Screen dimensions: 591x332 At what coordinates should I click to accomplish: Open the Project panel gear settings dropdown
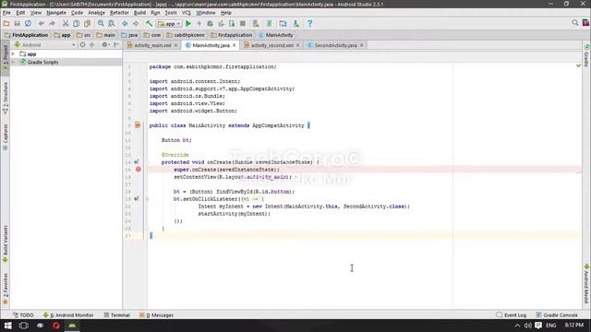(105, 45)
